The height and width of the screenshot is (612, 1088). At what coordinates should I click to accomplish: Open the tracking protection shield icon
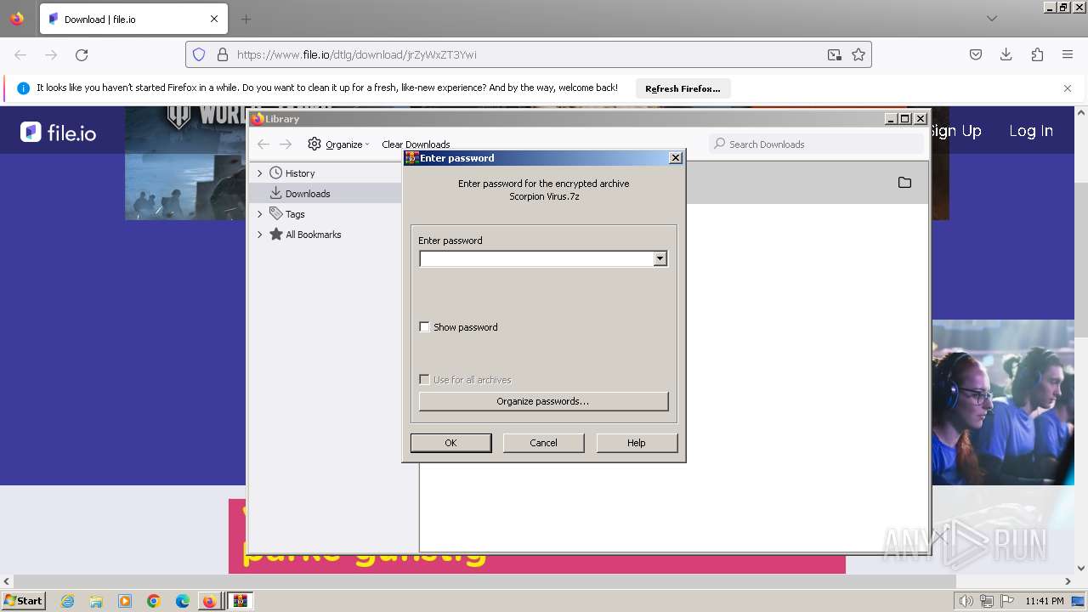pos(199,54)
